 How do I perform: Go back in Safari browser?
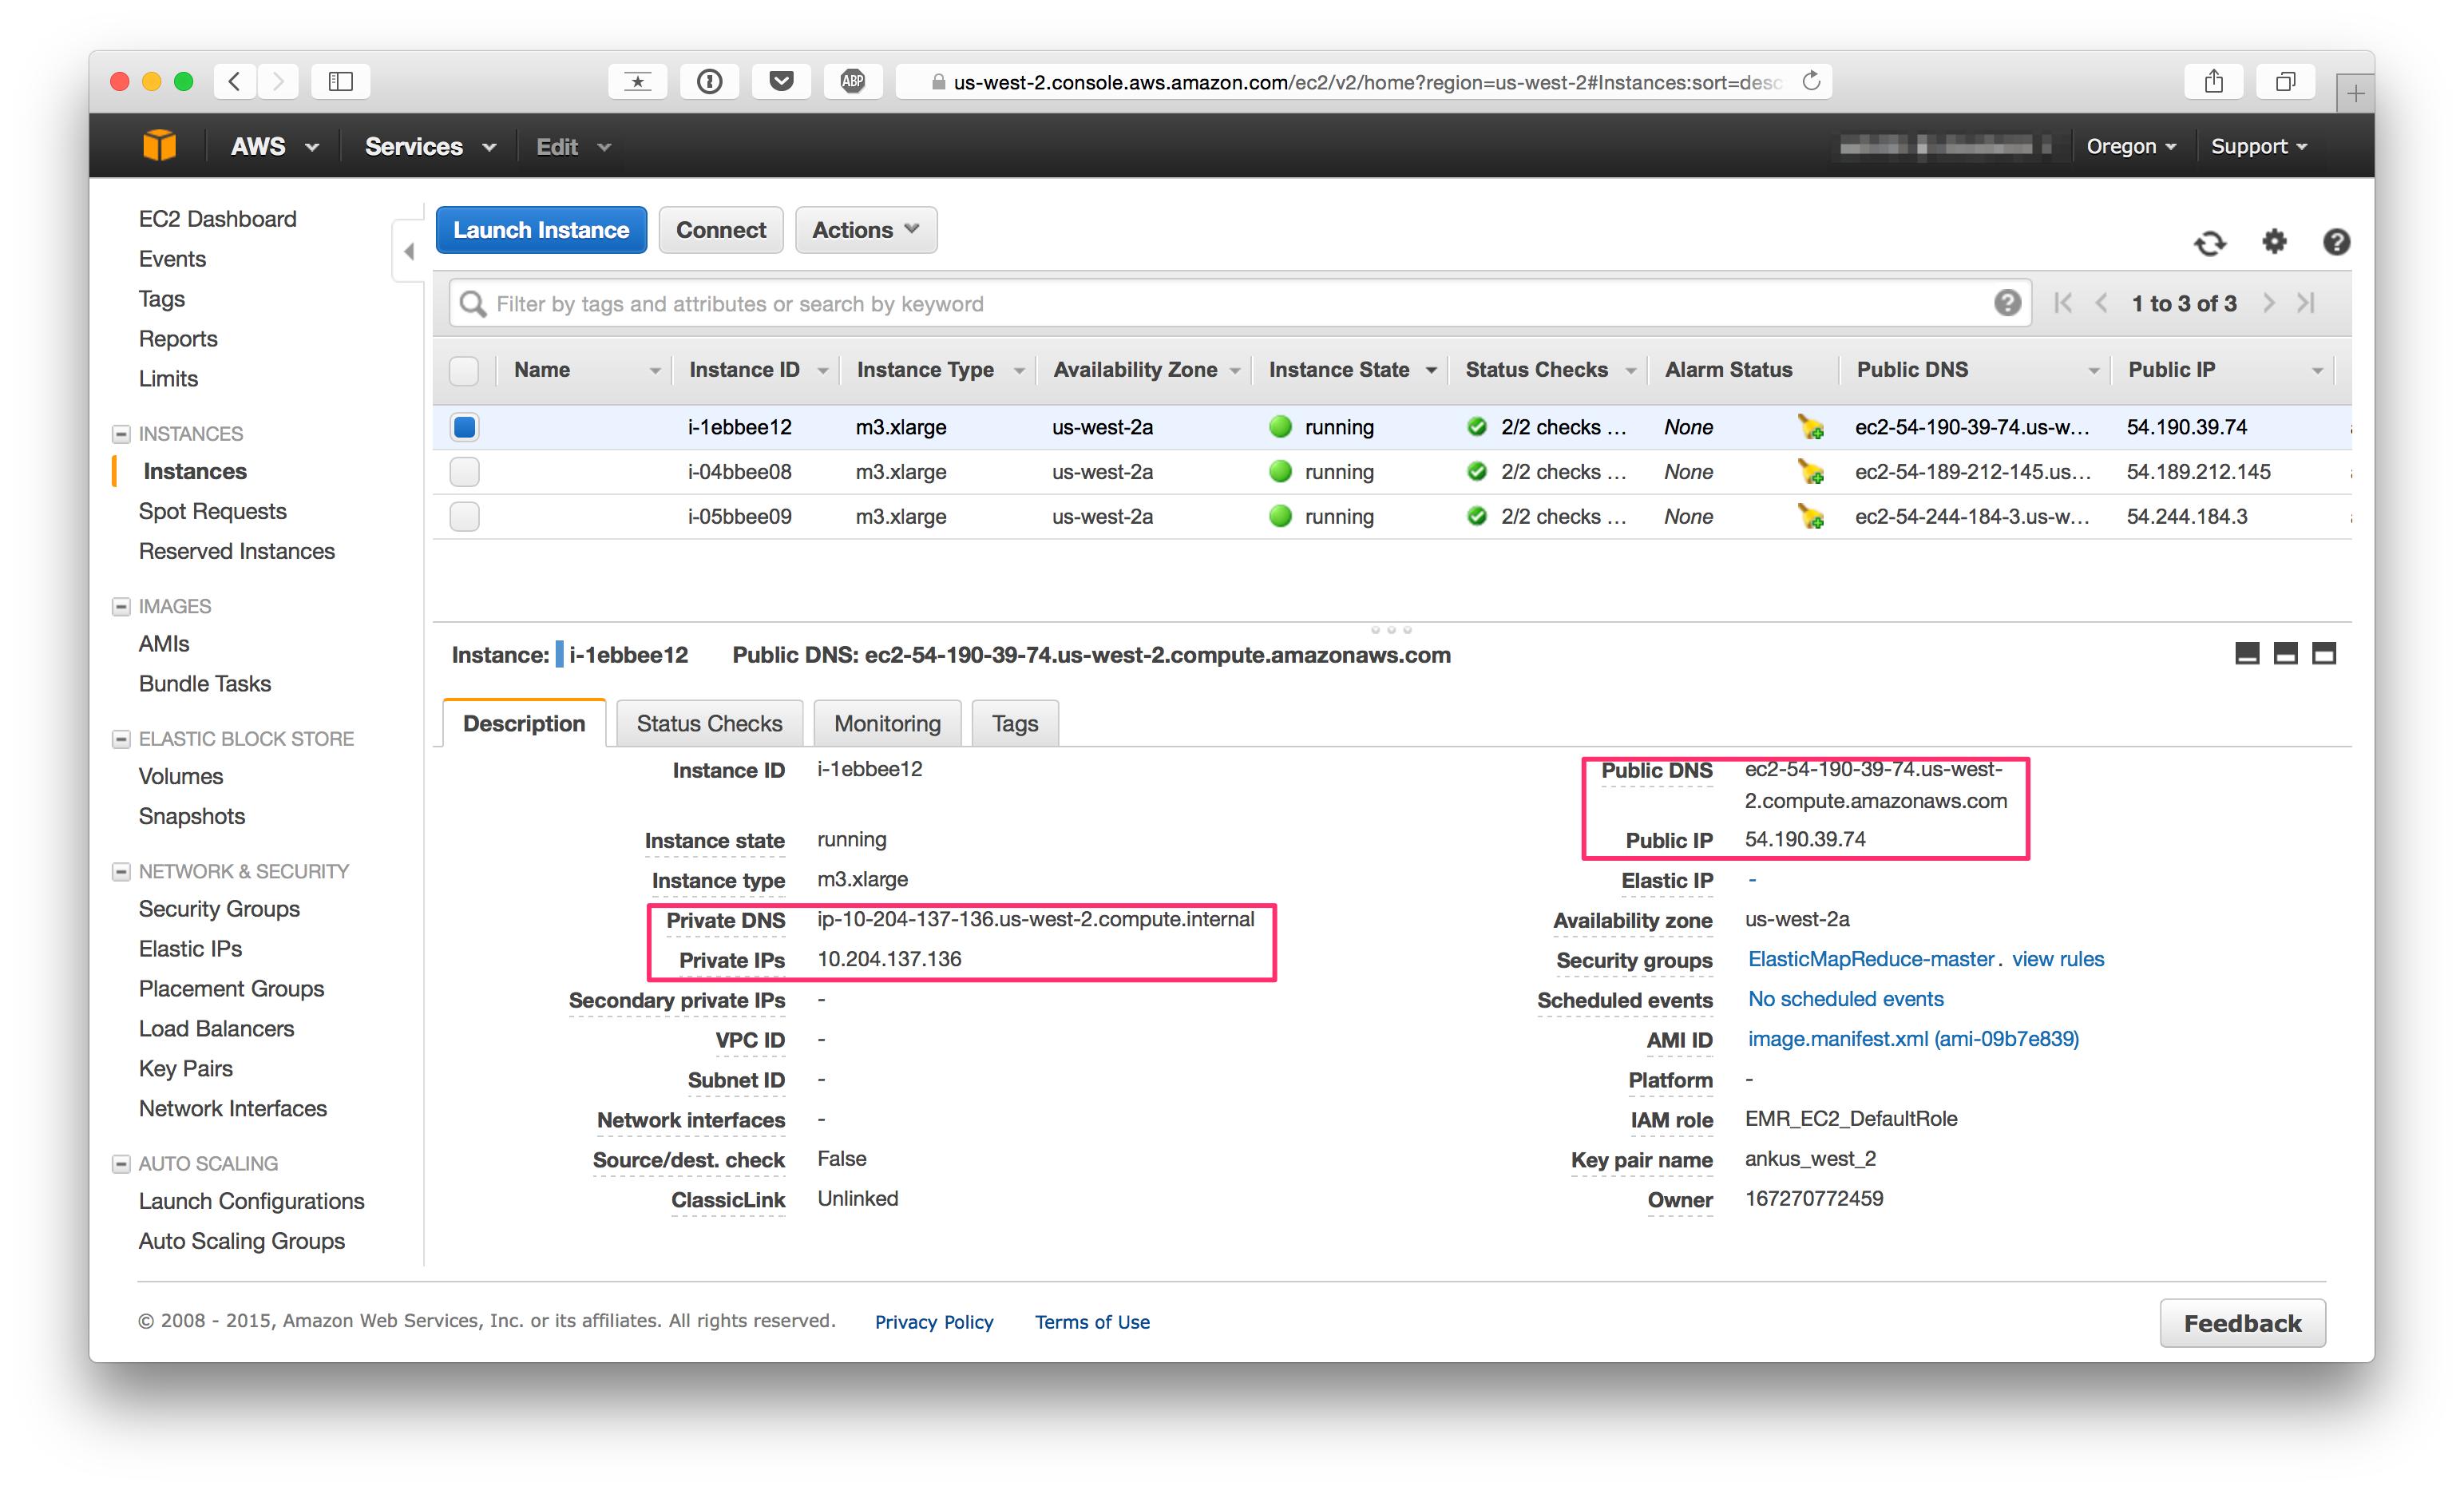pyautogui.click(x=235, y=81)
